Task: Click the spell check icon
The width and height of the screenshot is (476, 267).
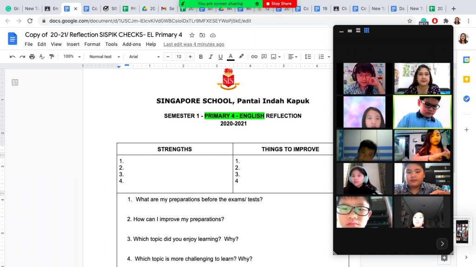Action: coord(42,57)
